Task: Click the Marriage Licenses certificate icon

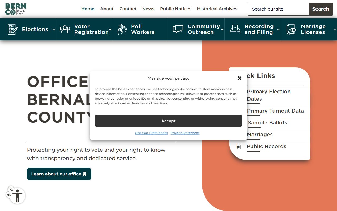Action: [291, 29]
